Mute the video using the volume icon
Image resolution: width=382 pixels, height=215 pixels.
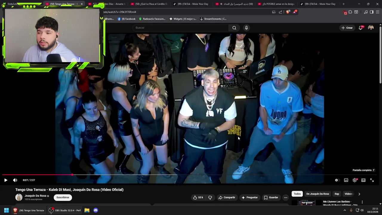15,180
